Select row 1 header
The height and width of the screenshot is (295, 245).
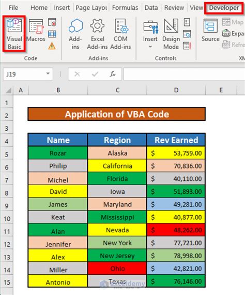pos(7,103)
